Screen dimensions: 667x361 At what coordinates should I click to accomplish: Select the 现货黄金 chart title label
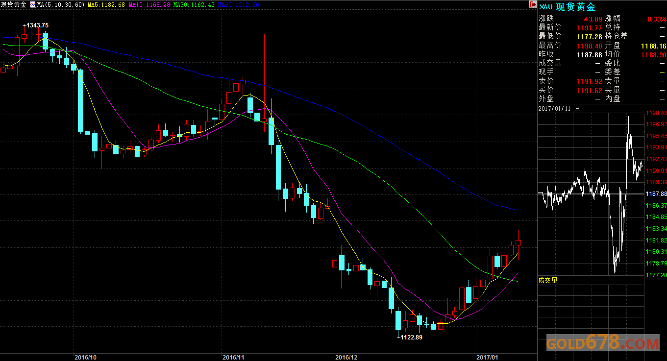(x=14, y=4)
